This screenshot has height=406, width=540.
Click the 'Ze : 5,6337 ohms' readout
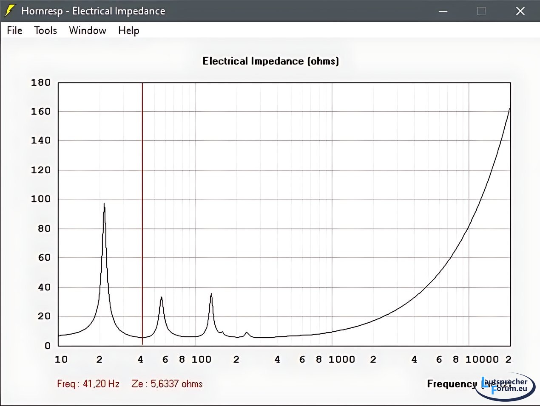tap(167, 384)
